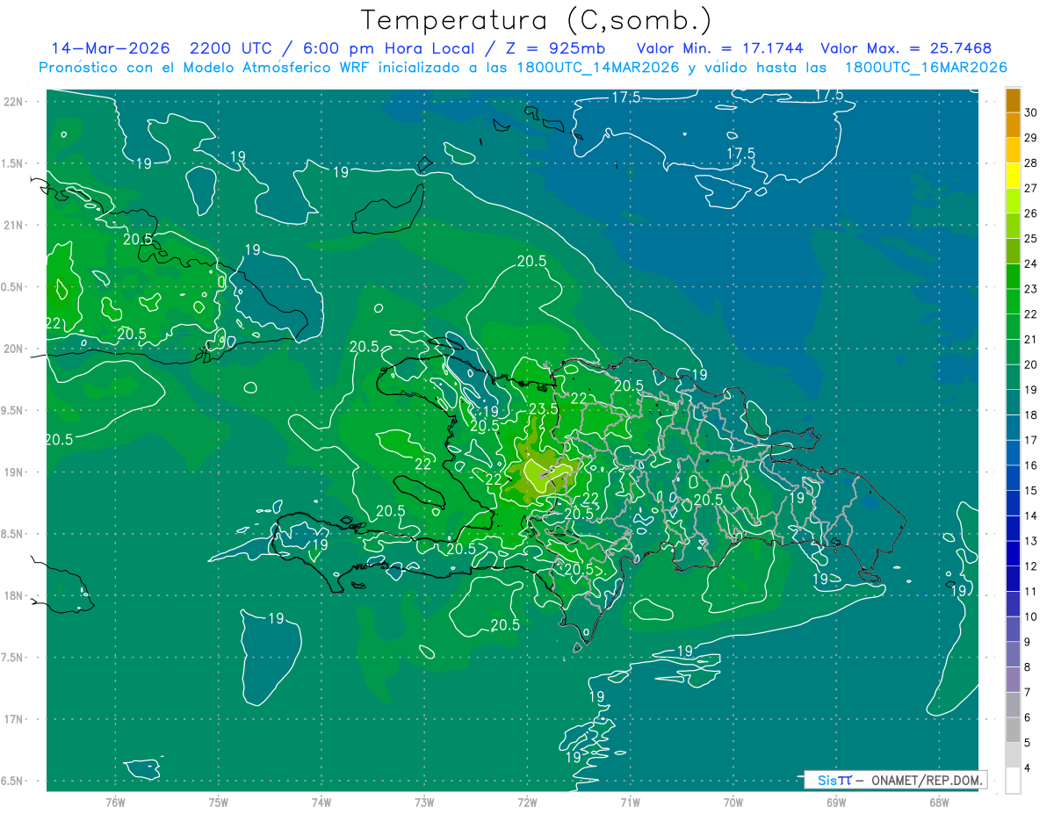This screenshot has height=814, width=1054.
Task: Click longitude axis label '74W'
Action: click(x=321, y=803)
